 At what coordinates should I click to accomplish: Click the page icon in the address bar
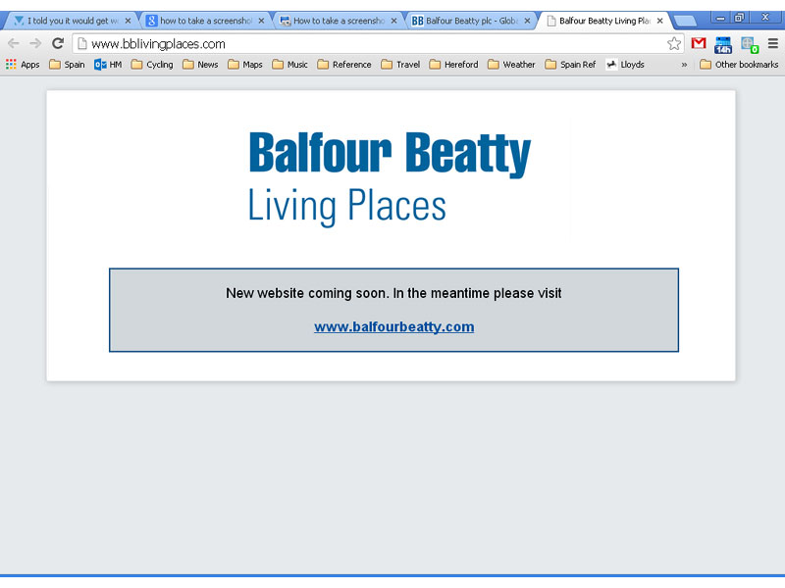[x=82, y=44]
